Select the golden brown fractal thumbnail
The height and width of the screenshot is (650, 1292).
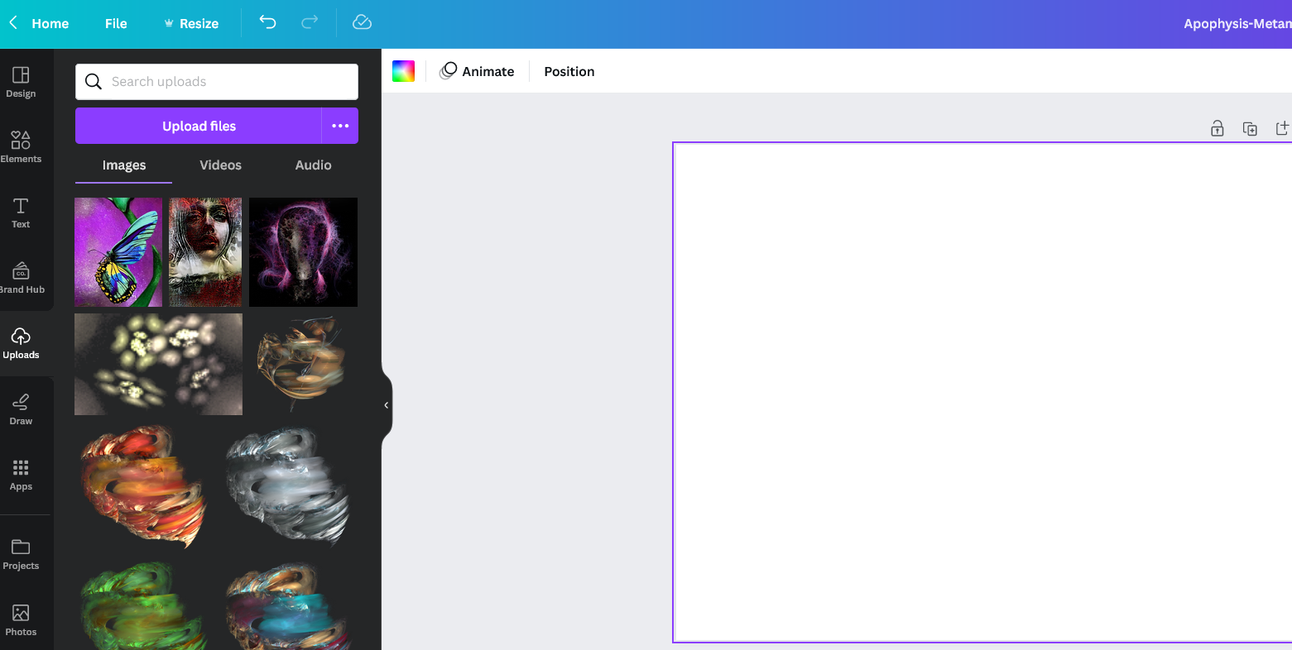coord(303,364)
